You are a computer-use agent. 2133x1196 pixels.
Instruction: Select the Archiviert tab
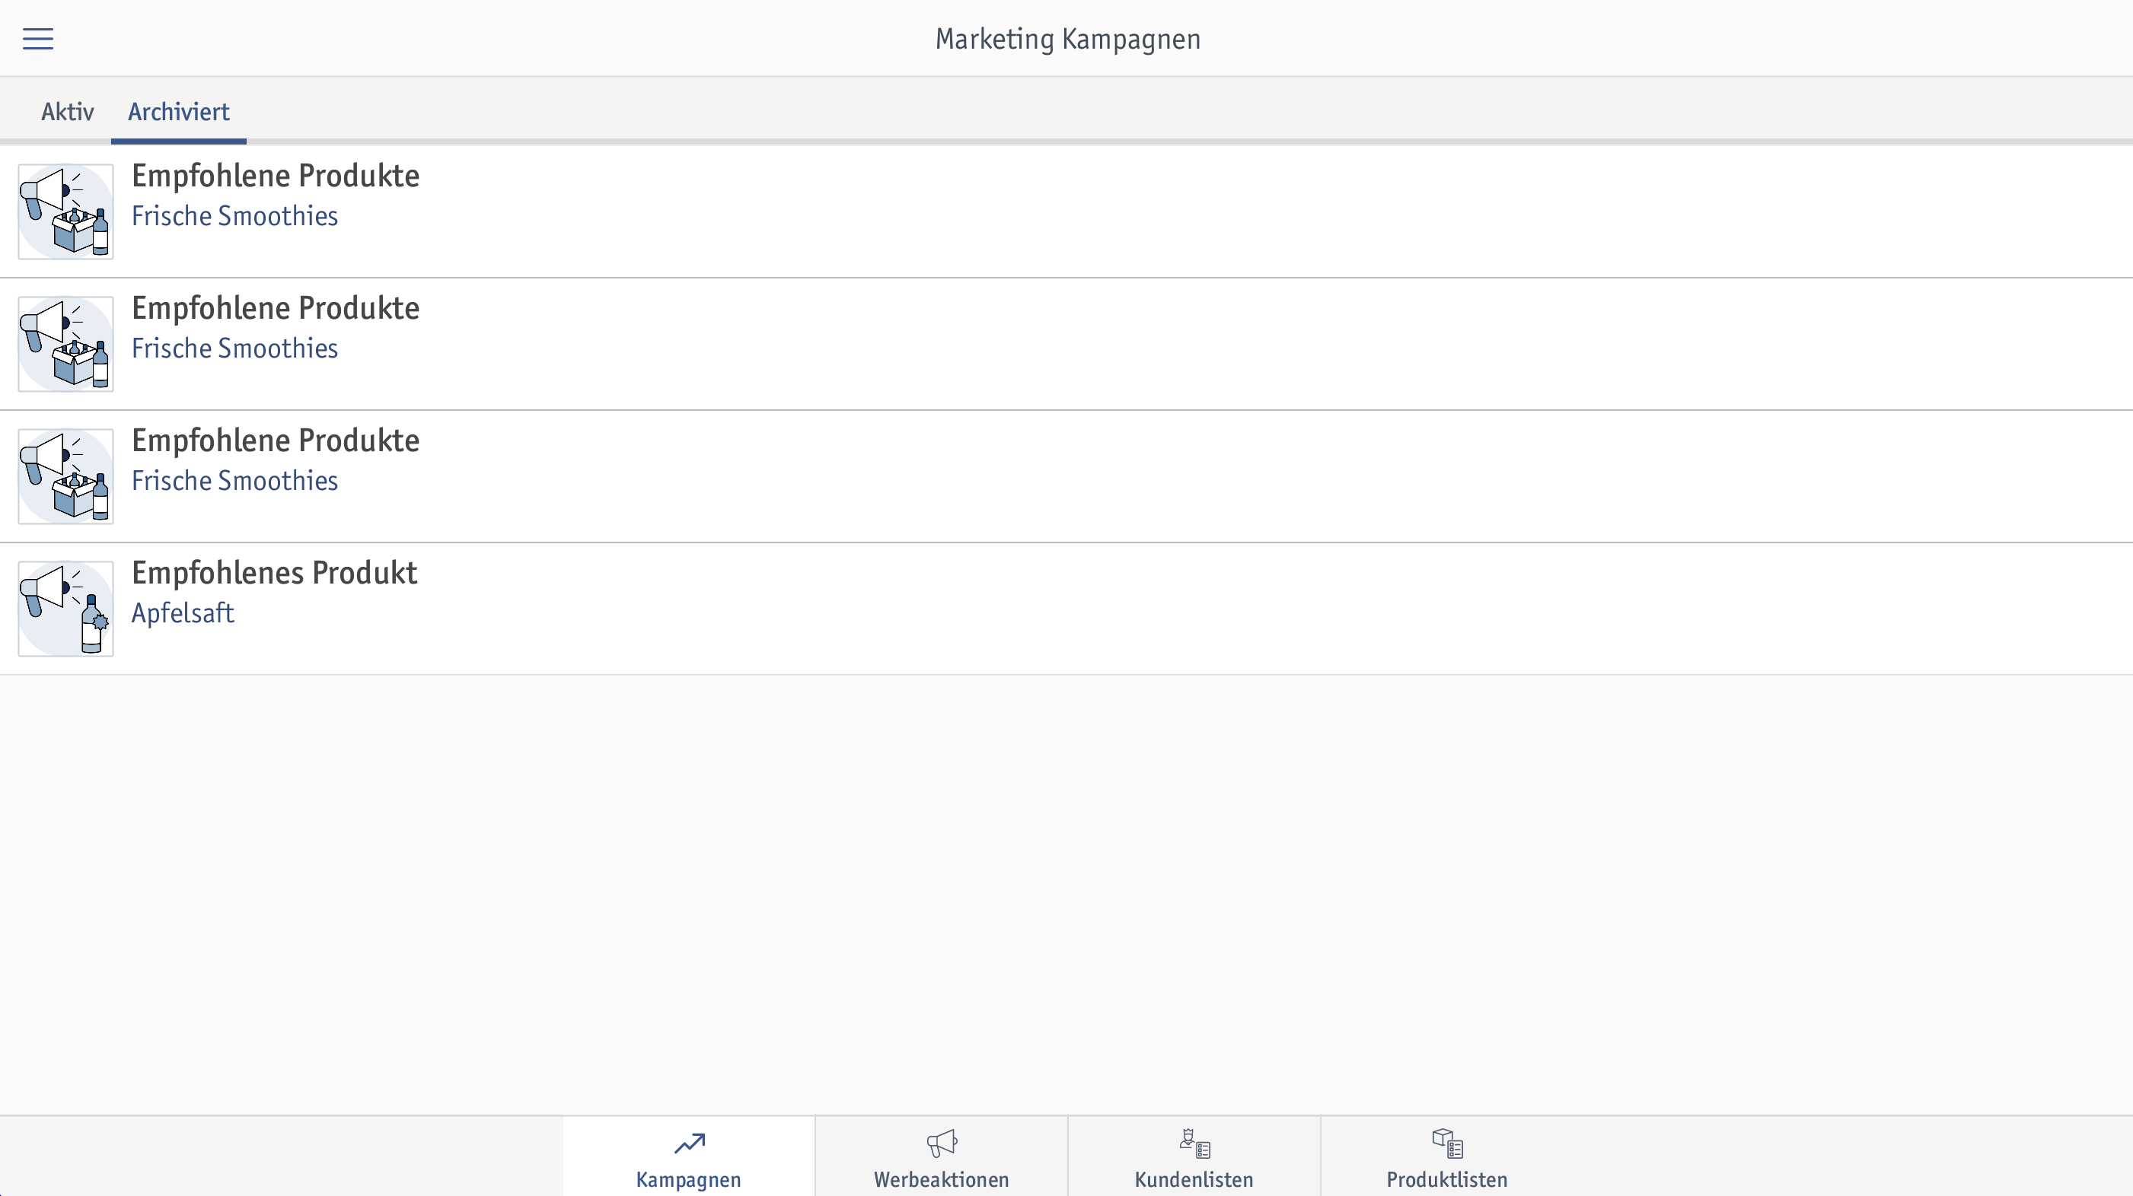click(179, 112)
